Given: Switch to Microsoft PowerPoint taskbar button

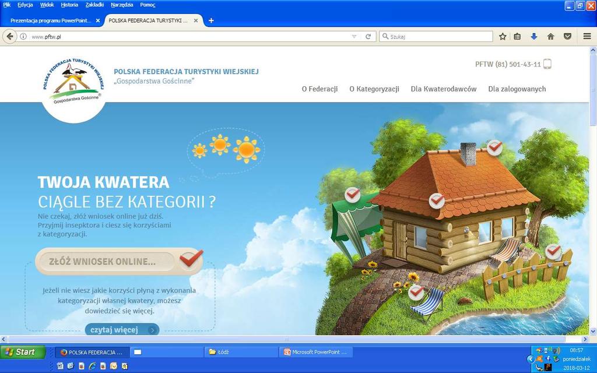Looking at the screenshot, I should [316, 352].
